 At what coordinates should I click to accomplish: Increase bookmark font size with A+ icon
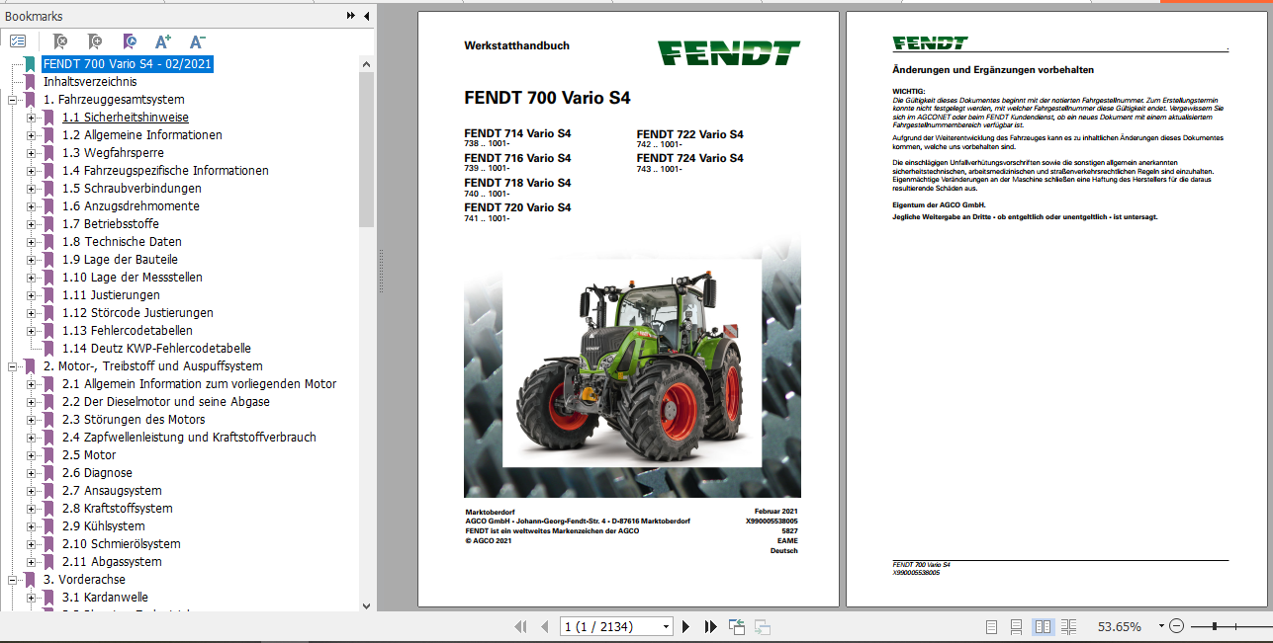pos(163,41)
